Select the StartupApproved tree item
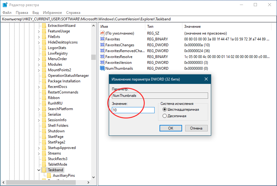This screenshot has width=277, height=186. coord(62,148)
